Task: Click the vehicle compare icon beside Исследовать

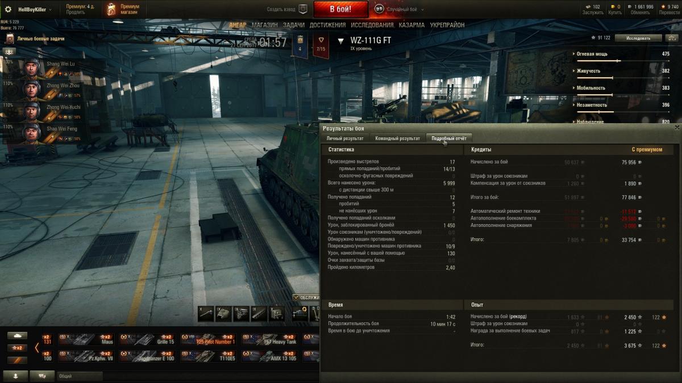Action: (x=672, y=38)
